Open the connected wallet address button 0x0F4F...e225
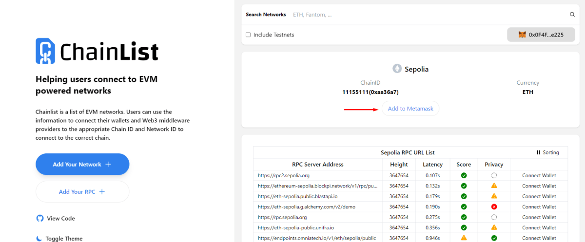This screenshot has height=242, width=585. (x=541, y=35)
